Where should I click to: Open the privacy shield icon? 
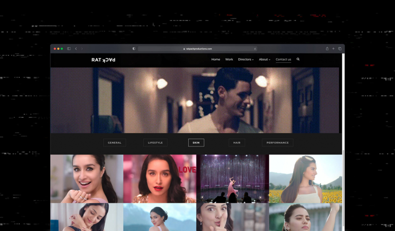(x=134, y=49)
